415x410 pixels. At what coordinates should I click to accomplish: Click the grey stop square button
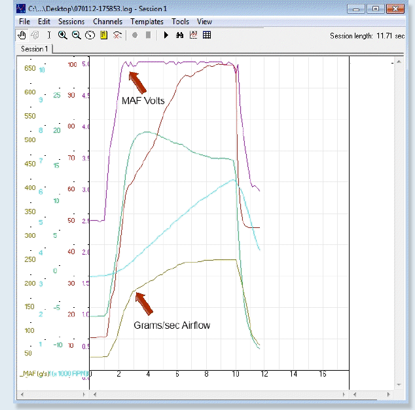pyautogui.click(x=148, y=35)
